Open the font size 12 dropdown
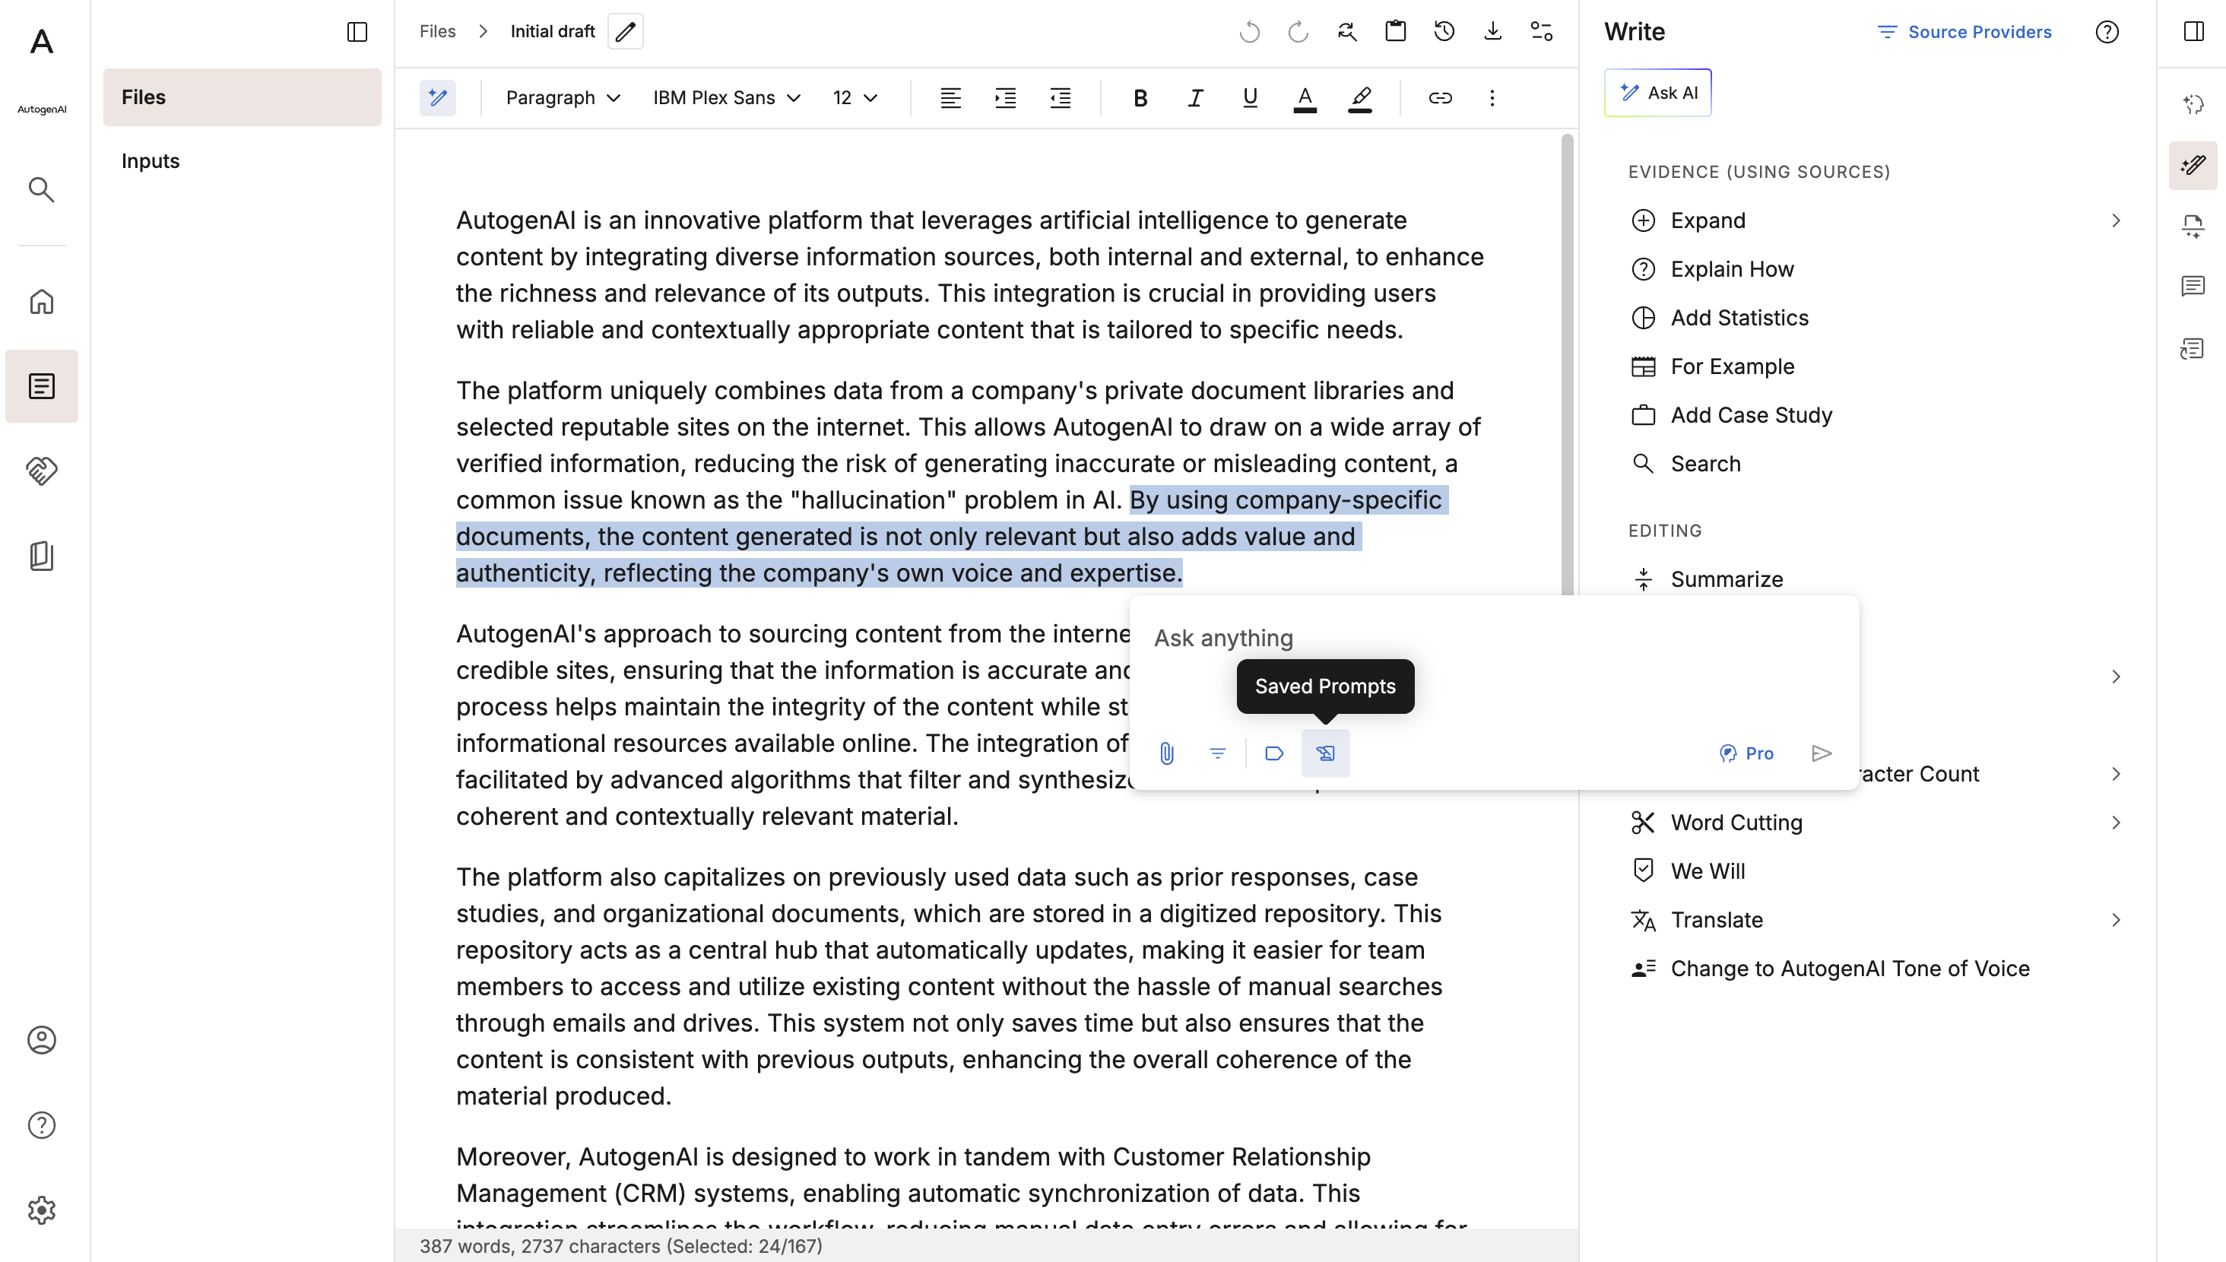The height and width of the screenshot is (1262, 2226). click(855, 98)
